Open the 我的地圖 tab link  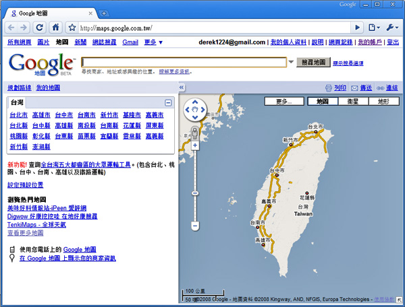coord(48,88)
